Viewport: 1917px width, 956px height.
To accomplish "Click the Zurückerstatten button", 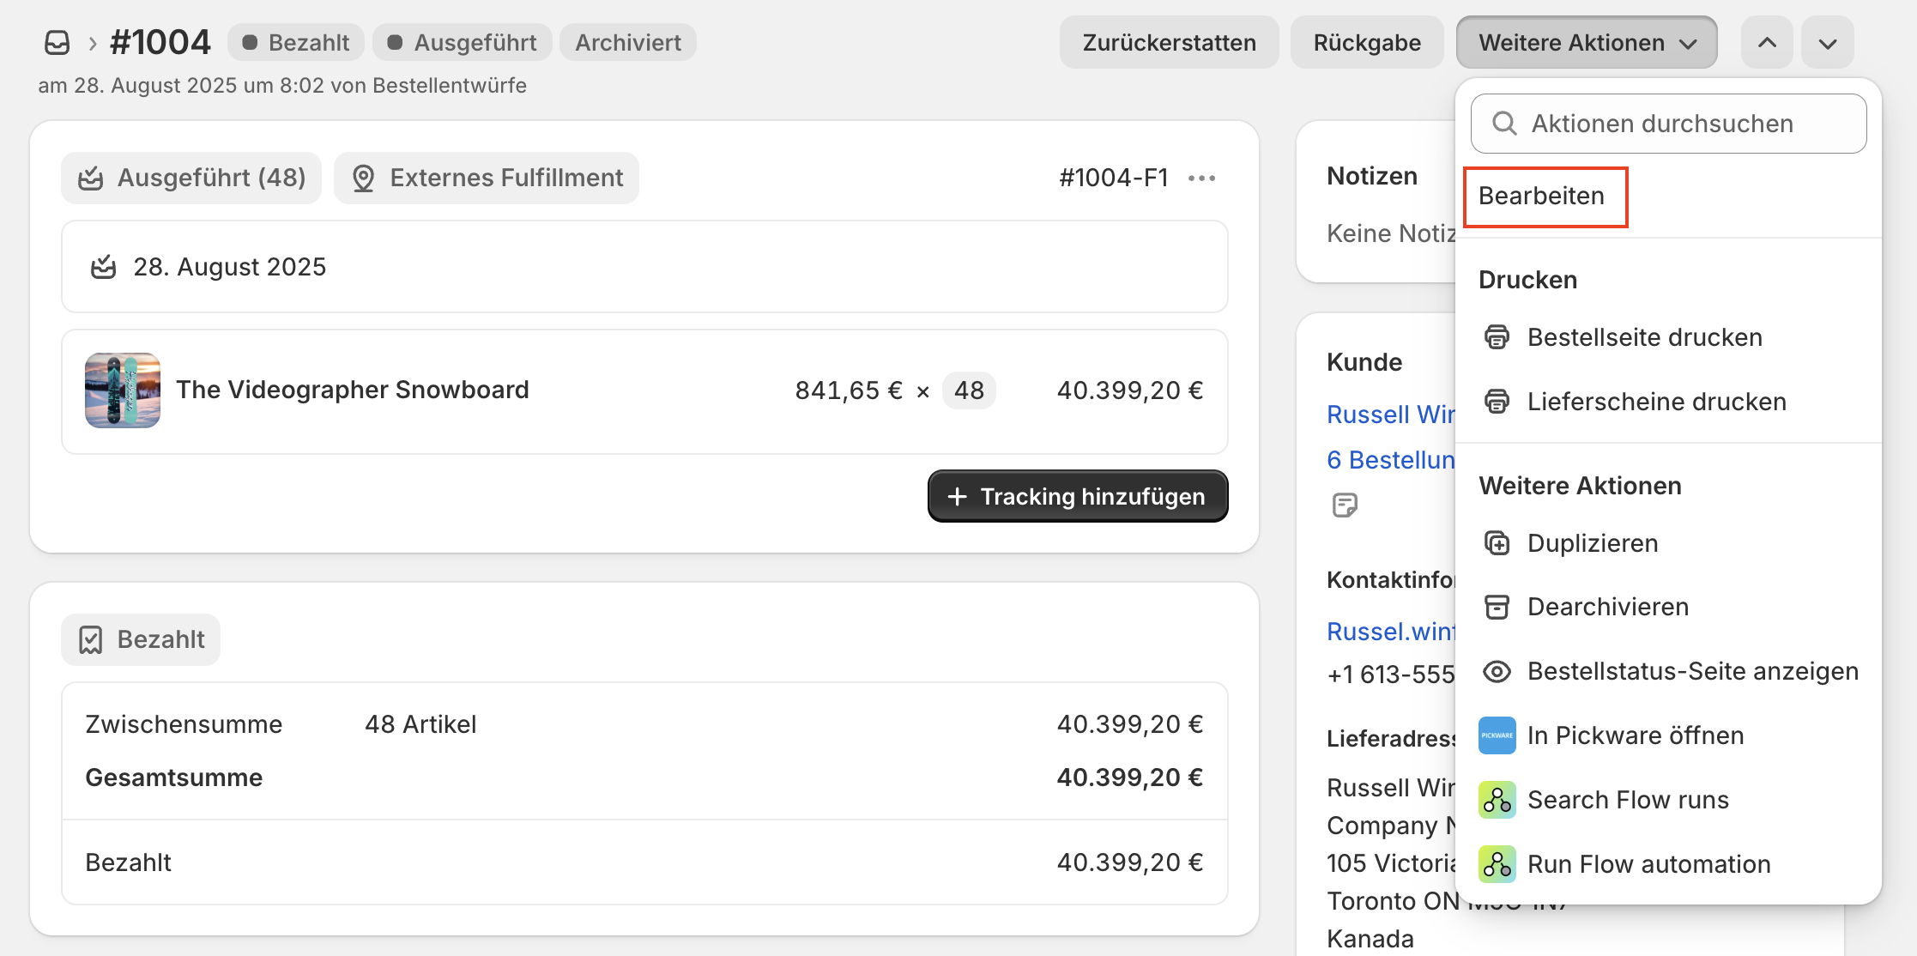I will click(x=1169, y=43).
